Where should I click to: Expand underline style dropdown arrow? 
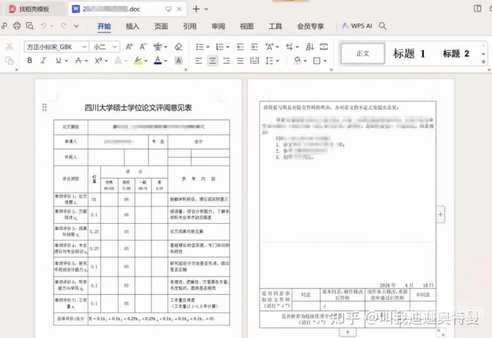(x=66, y=61)
